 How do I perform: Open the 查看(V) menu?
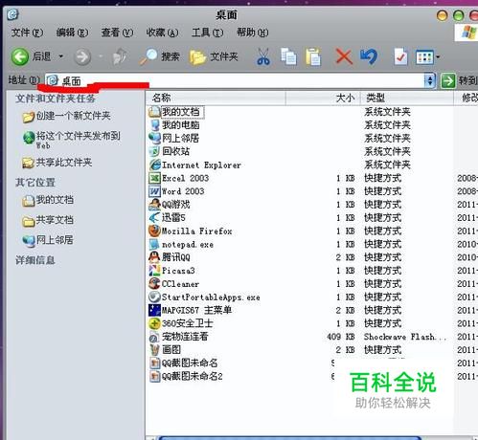tap(117, 33)
